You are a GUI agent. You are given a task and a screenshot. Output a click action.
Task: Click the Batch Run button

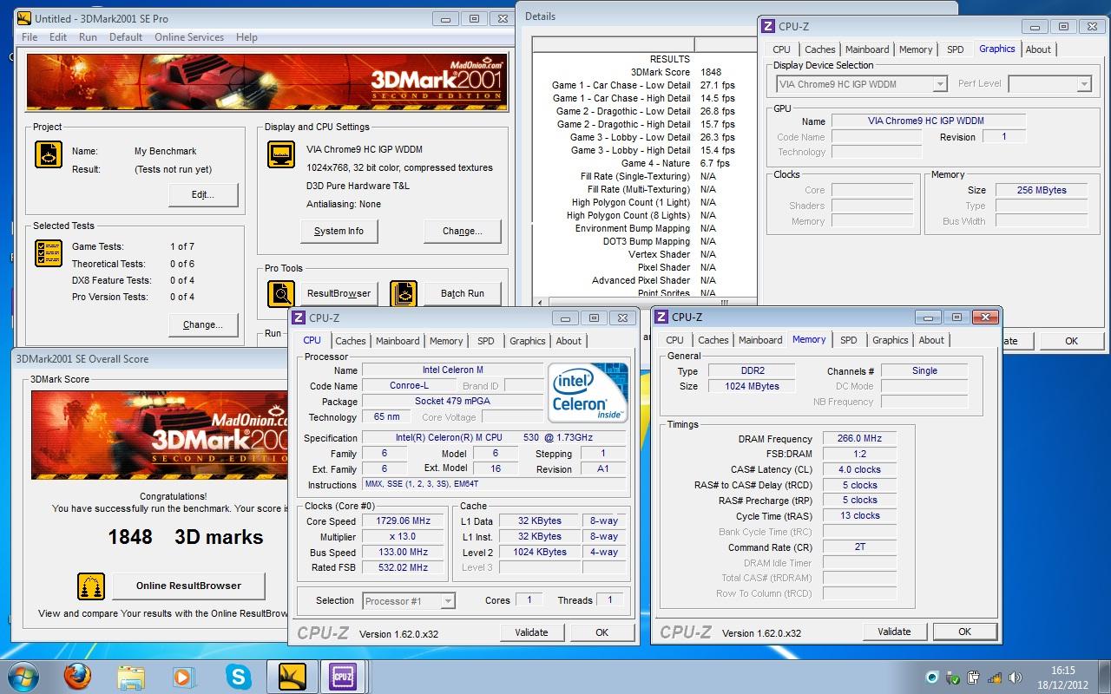point(463,293)
